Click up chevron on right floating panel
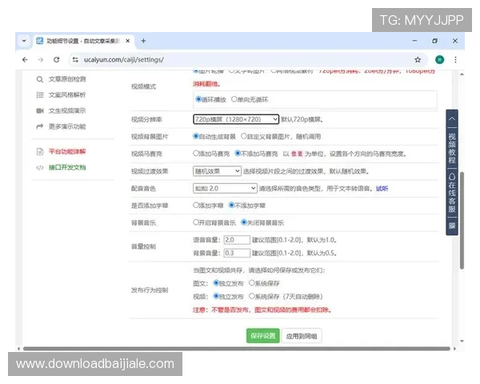Screen dimensions: 480x384 (x=452, y=119)
